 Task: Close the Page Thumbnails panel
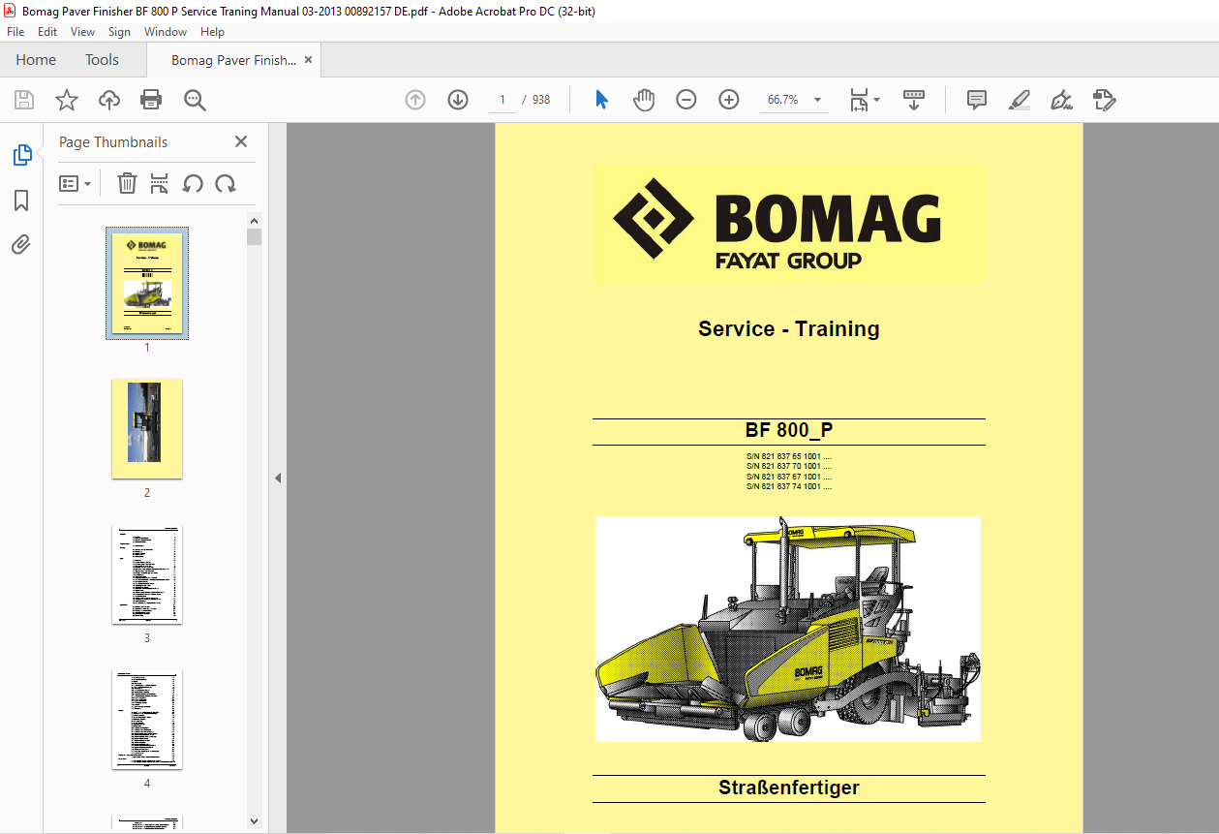241,141
